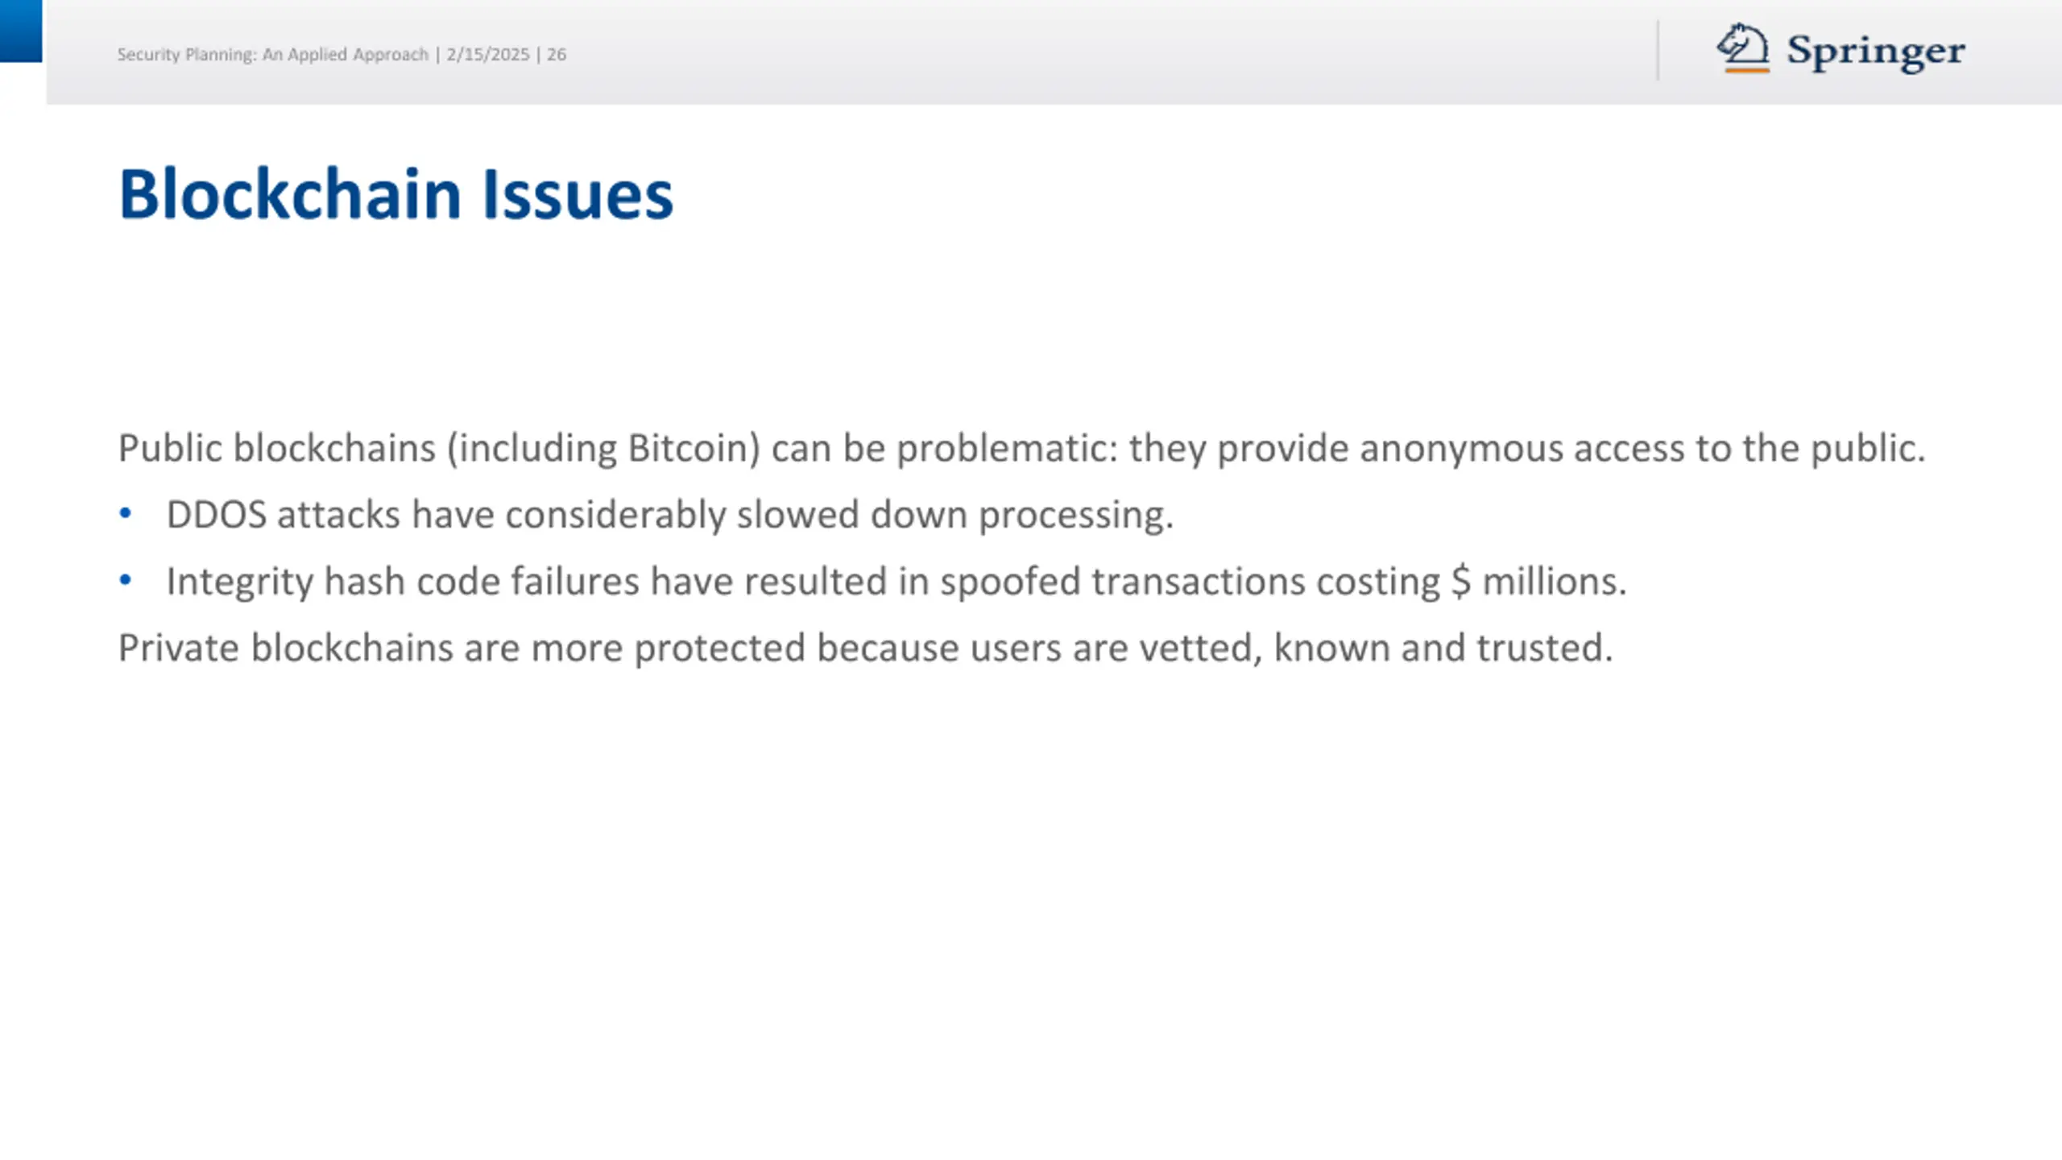
Task: Click the bullet before Integrity hash code line
Action: tap(125, 580)
